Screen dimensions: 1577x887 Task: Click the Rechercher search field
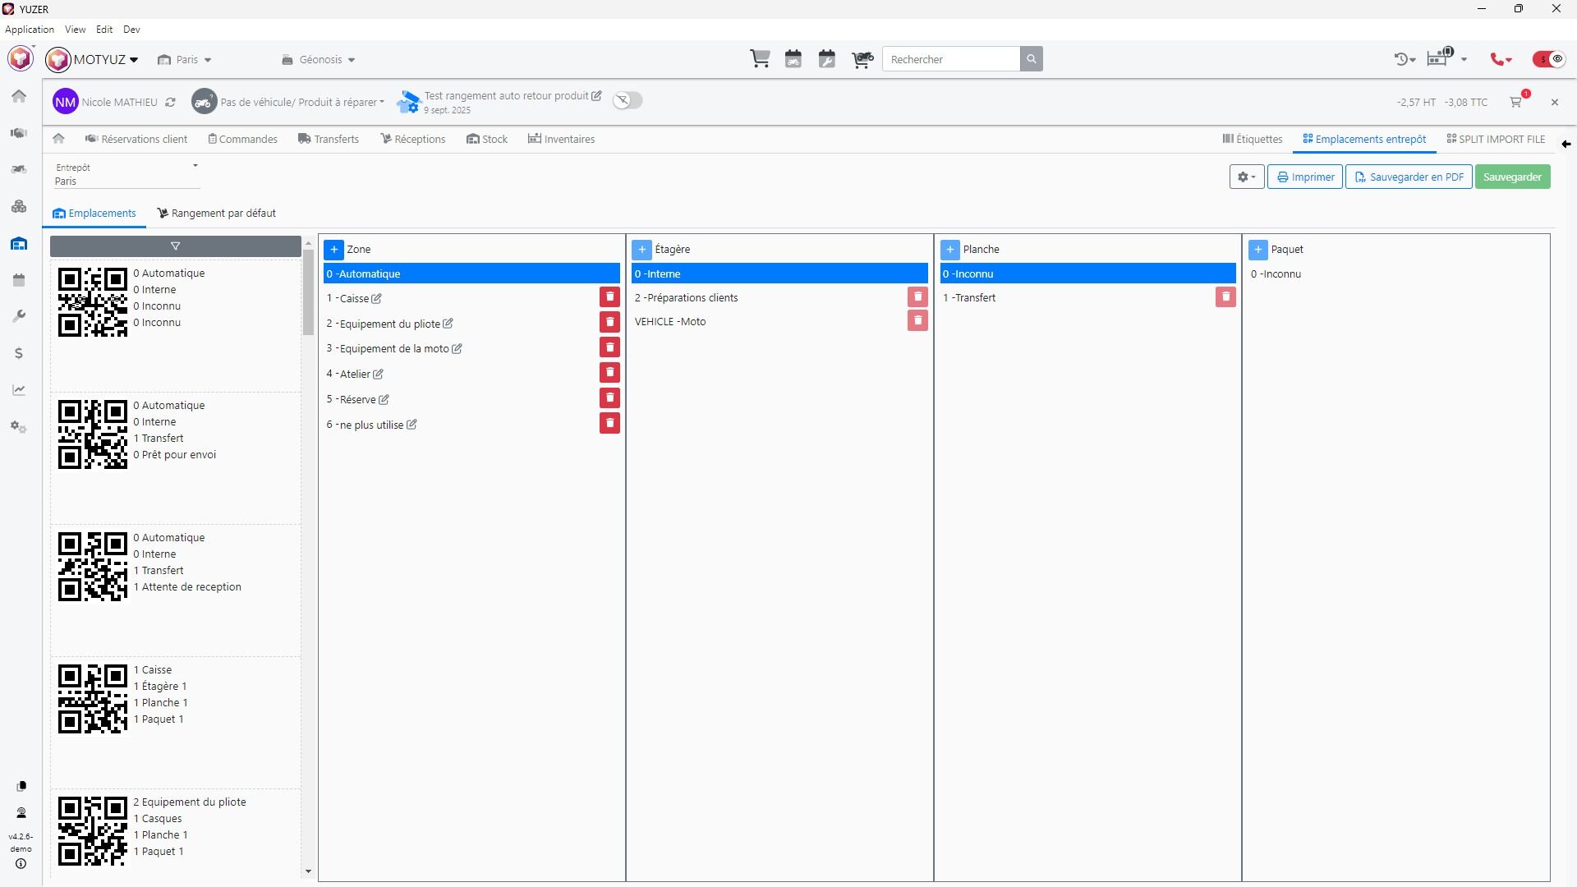[950, 59]
